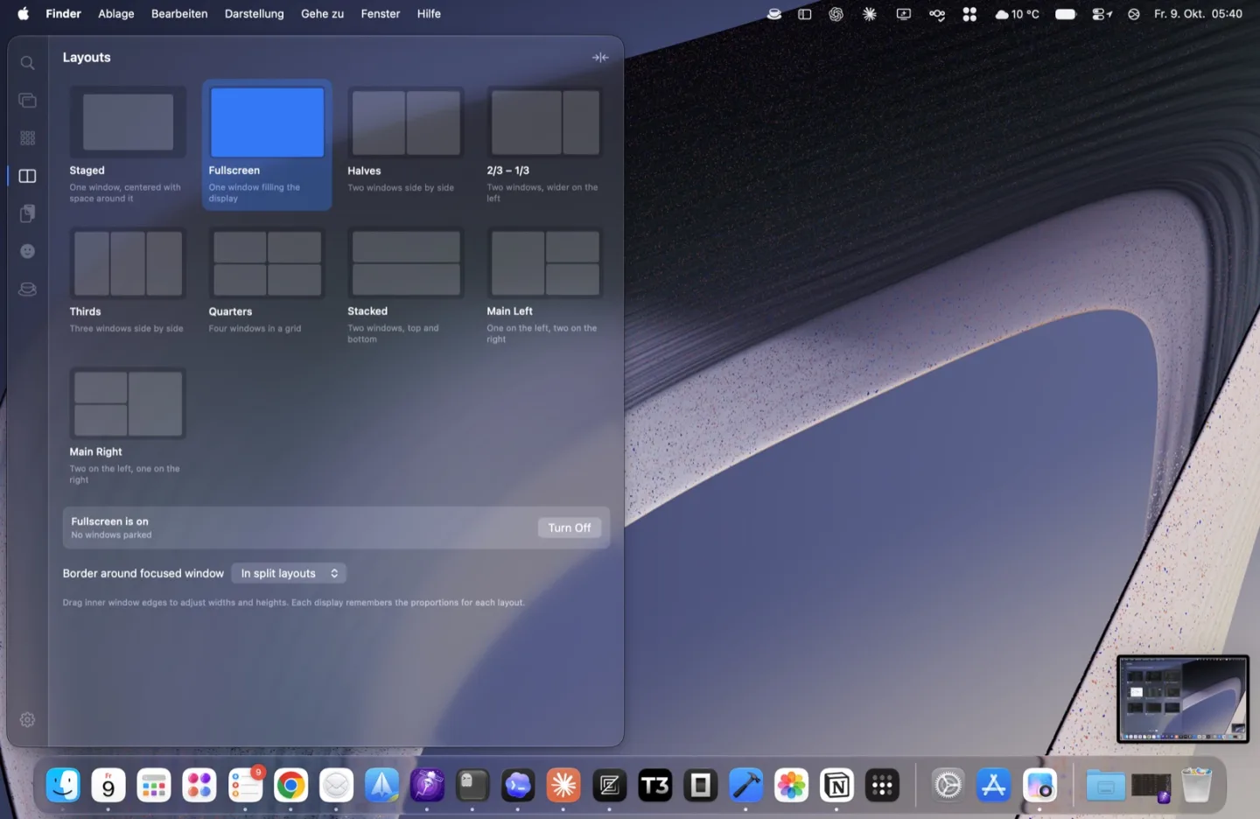Open the App Store from the Dock
This screenshot has width=1260, height=819.
(993, 786)
